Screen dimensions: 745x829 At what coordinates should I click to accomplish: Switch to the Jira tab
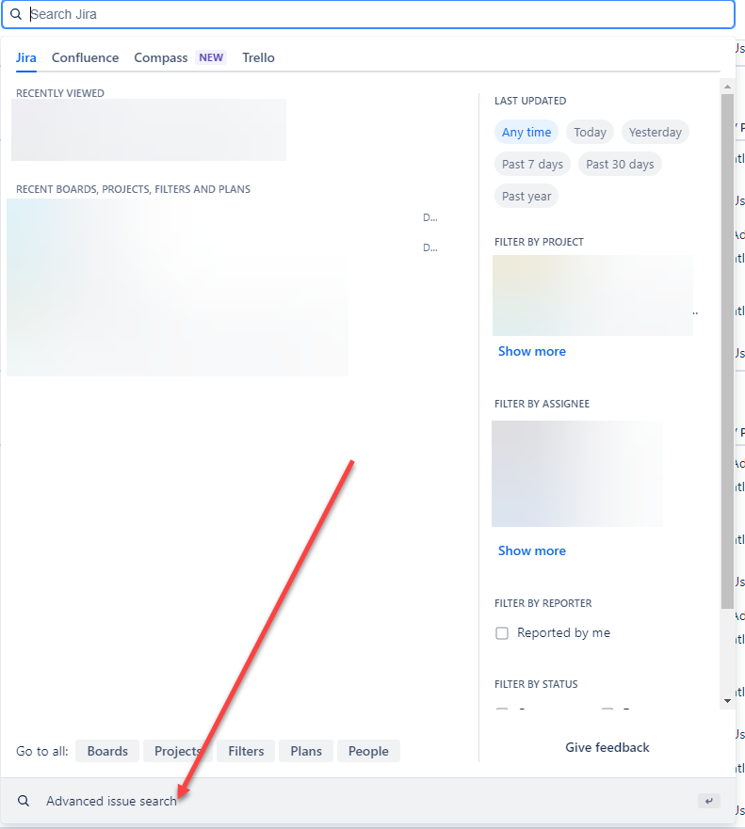click(26, 57)
